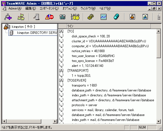Open the Admin(A) menu
Image resolution: width=163 pixels, height=131 pixels.
(15, 8)
